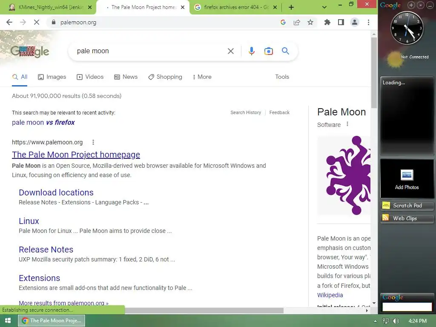Click the pale moon search input
Image resolution: width=436 pixels, height=327 pixels.
(x=150, y=51)
